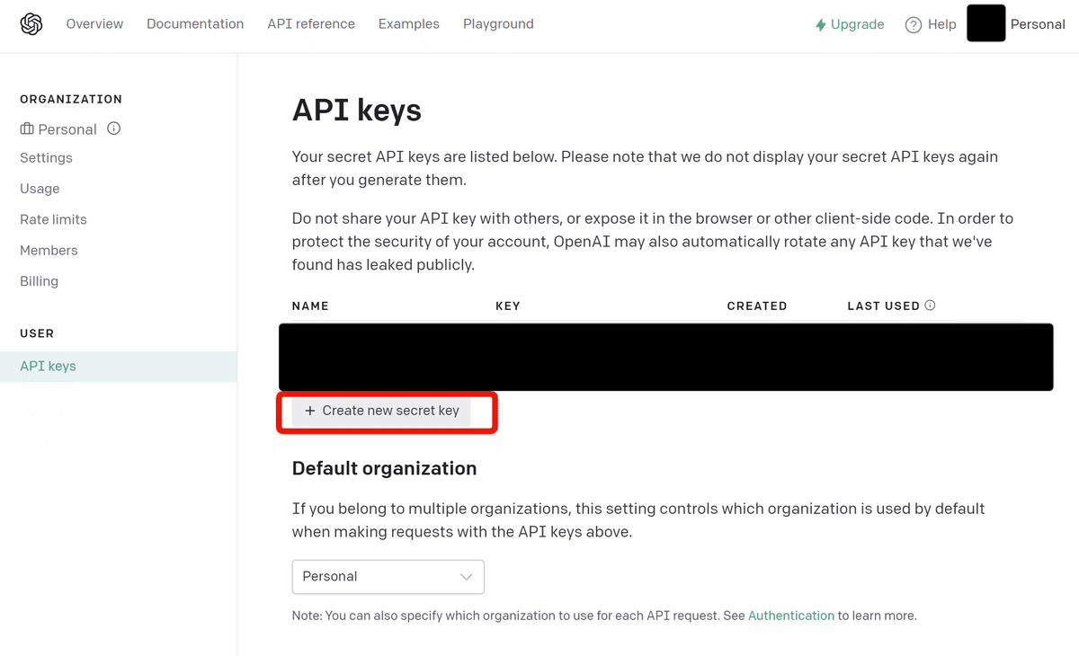This screenshot has width=1079, height=656.
Task: Switch to the Playground
Action: (498, 24)
